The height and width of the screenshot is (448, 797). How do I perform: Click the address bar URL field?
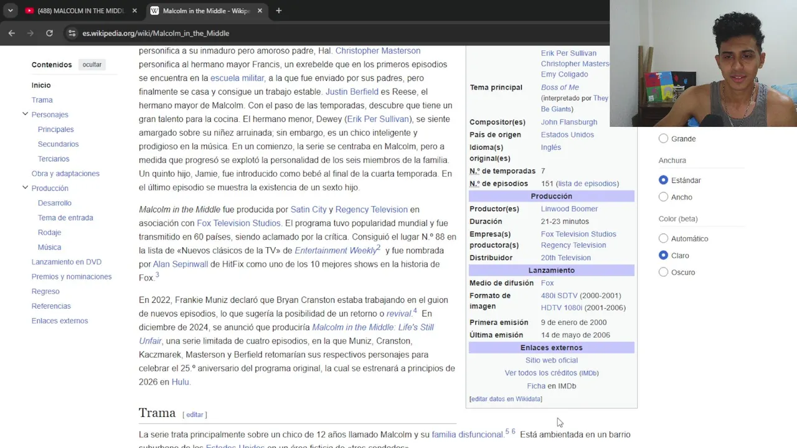pos(336,33)
